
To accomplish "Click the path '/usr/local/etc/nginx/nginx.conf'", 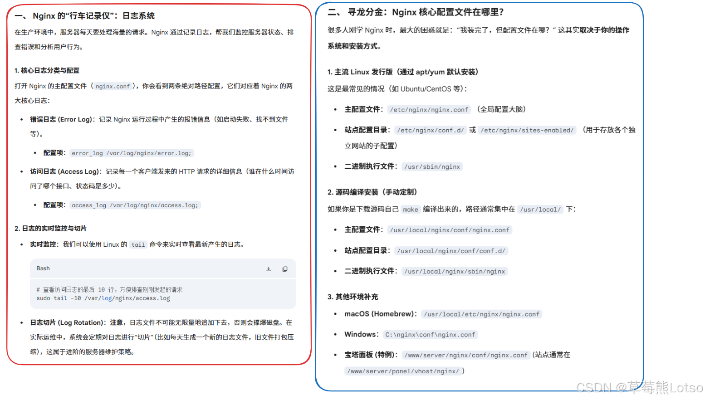I will tap(482, 314).
